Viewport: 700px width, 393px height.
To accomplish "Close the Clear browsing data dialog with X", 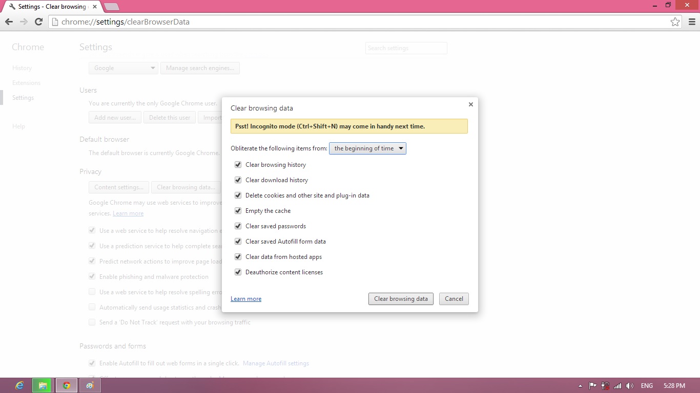I will tap(471, 104).
